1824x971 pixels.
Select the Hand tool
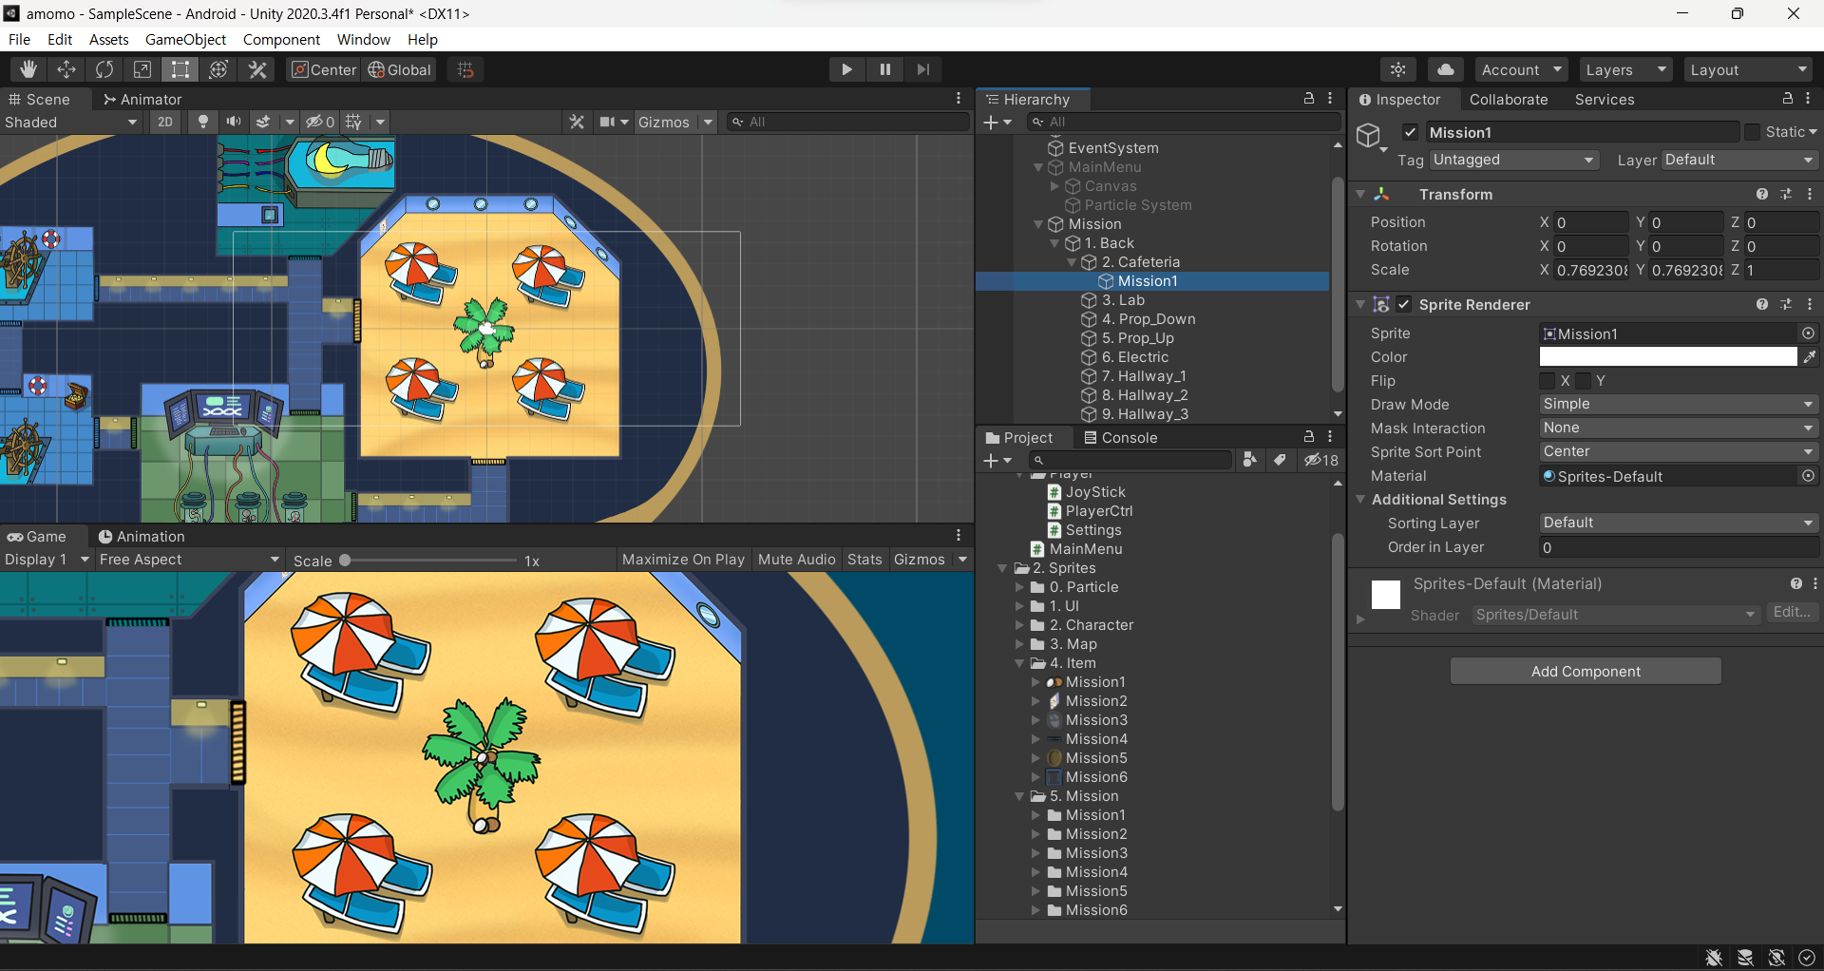(28, 69)
